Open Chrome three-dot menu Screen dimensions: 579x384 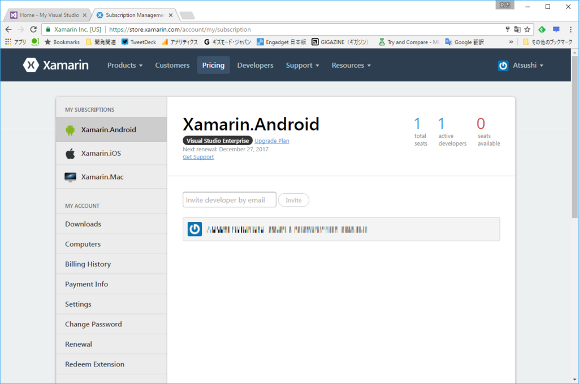(571, 29)
